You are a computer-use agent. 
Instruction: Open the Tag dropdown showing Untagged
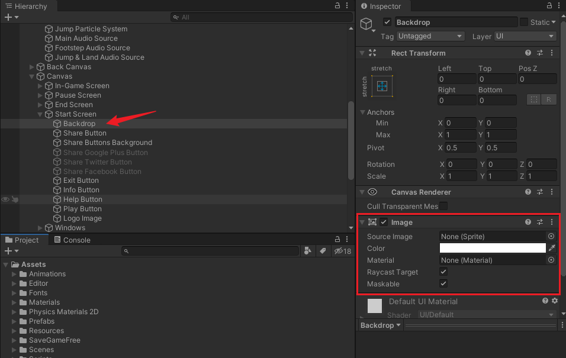pos(430,36)
